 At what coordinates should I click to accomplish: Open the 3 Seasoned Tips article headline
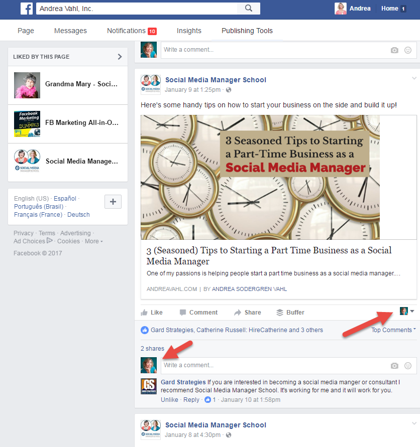(269, 256)
